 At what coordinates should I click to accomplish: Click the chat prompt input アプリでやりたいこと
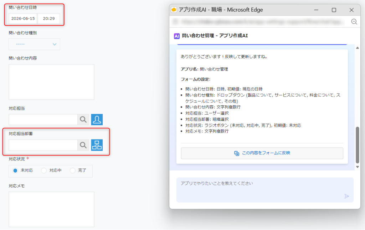(265, 190)
